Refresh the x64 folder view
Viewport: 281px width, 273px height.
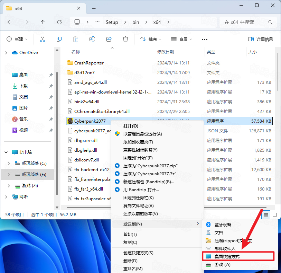[59, 22]
